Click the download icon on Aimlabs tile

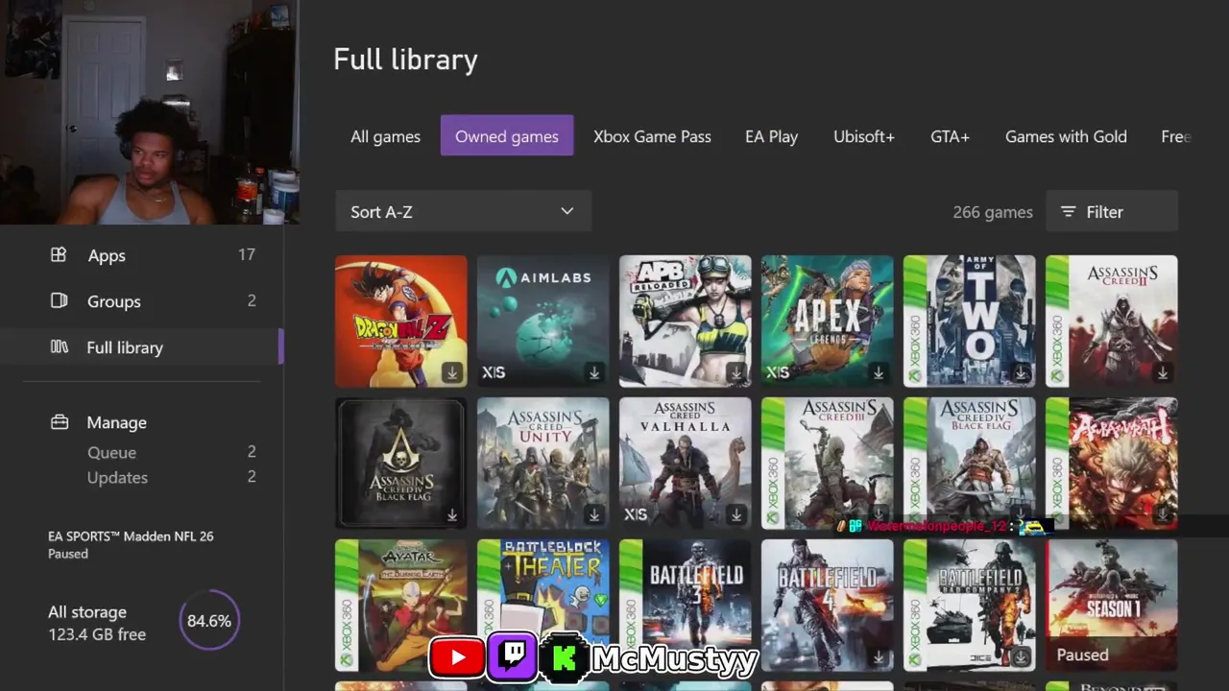(594, 372)
